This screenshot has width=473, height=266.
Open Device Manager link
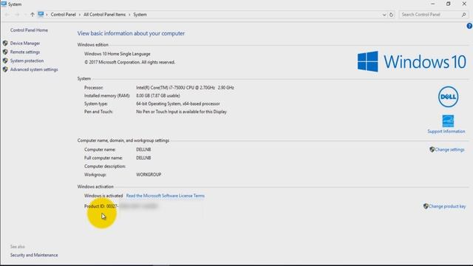(x=25, y=43)
